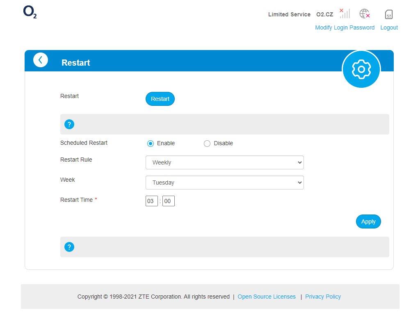Click the restart minutes field showing 00
The image size is (420, 315).
168,201
